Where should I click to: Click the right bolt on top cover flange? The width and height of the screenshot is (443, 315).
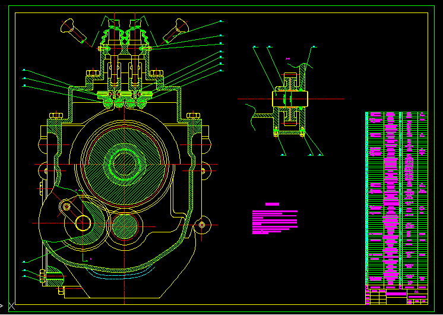click(157, 73)
